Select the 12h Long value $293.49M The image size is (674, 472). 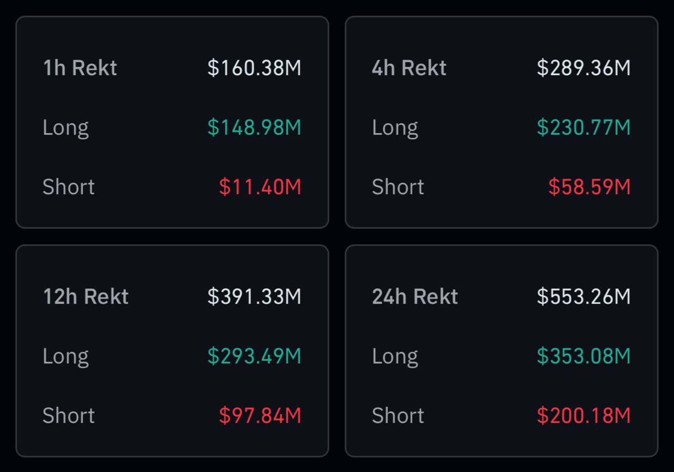tap(254, 356)
